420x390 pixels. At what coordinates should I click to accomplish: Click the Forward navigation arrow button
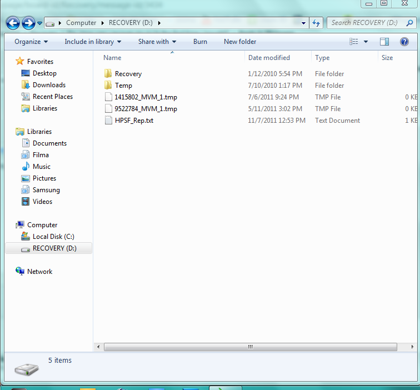tap(28, 23)
